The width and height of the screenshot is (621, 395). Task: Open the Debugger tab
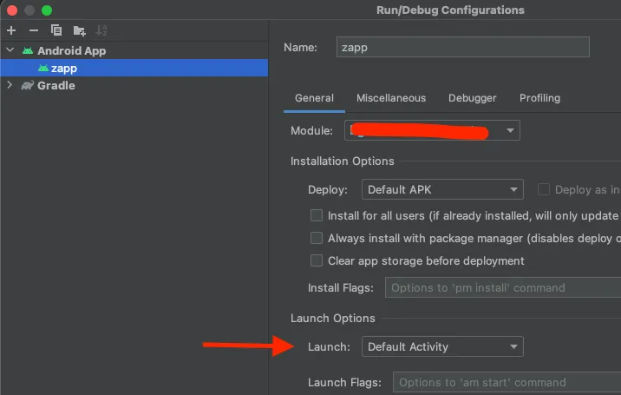(x=472, y=98)
